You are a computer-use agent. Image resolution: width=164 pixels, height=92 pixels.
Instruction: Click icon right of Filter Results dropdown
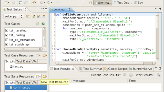point(159,75)
